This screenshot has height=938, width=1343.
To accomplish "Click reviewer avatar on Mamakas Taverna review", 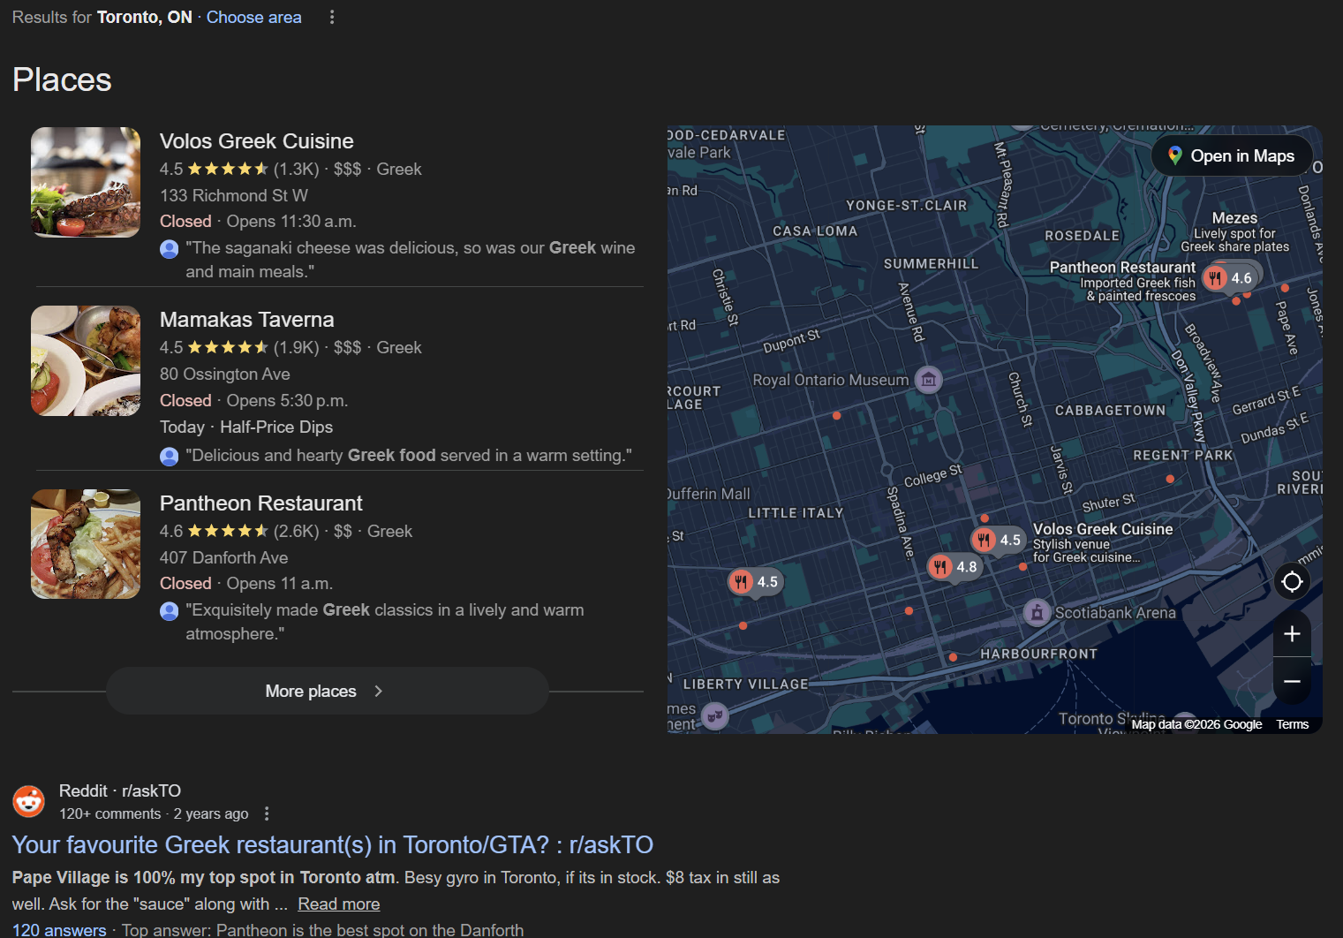I will click(x=170, y=456).
